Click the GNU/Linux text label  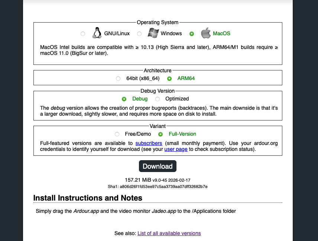tap(117, 33)
